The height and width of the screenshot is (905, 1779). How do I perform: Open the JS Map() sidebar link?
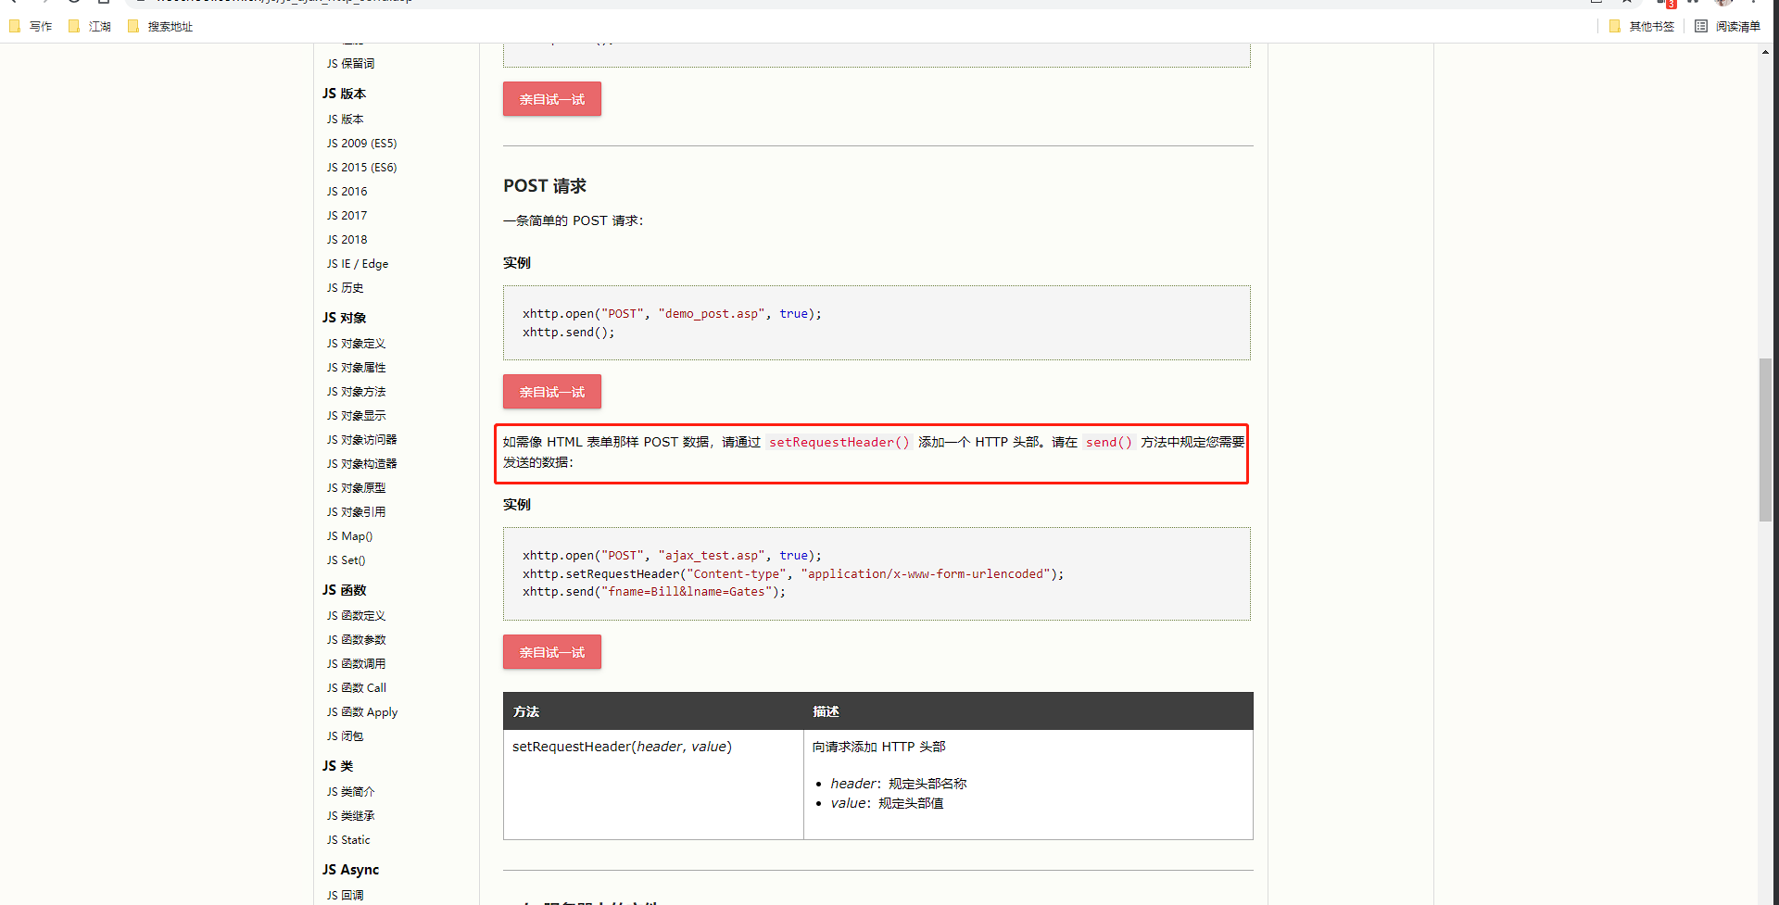coord(349,536)
